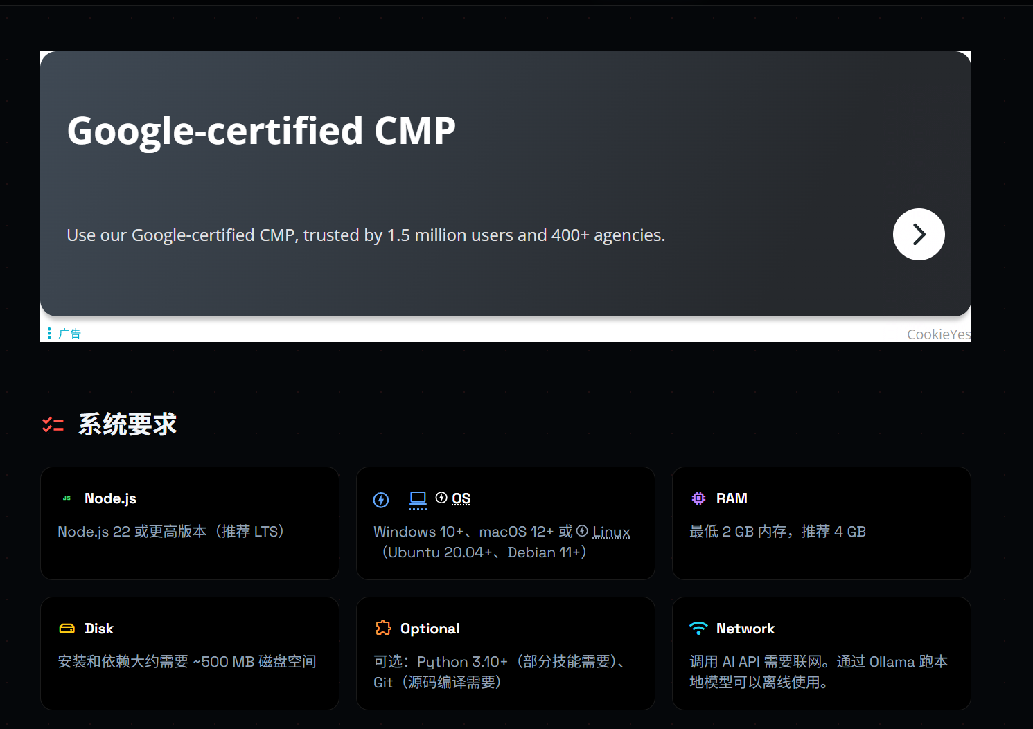The height and width of the screenshot is (729, 1033).
Task: Click the lightning icon before Linux
Action: [x=582, y=531]
